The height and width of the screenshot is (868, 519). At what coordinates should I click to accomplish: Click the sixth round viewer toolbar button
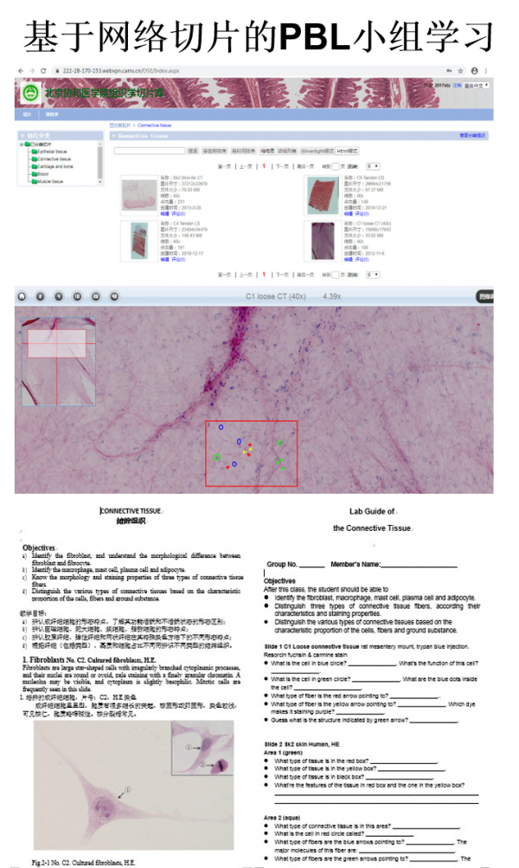coord(114,295)
